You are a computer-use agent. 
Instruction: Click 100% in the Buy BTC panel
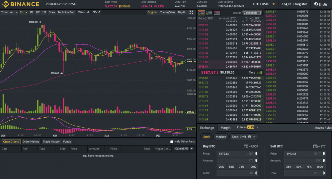click(252, 167)
